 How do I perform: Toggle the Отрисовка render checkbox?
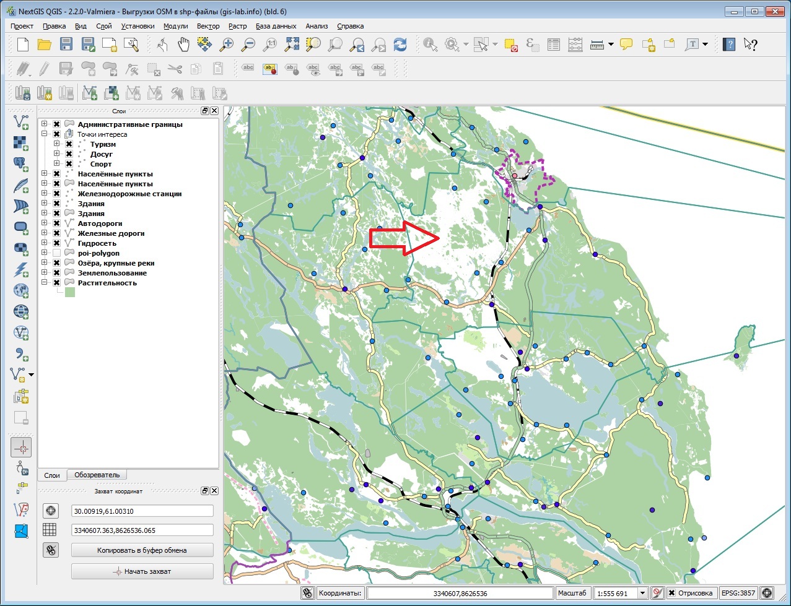click(671, 593)
